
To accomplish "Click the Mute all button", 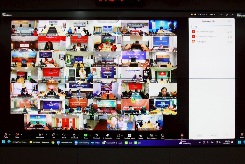I will (x=213, y=135).
